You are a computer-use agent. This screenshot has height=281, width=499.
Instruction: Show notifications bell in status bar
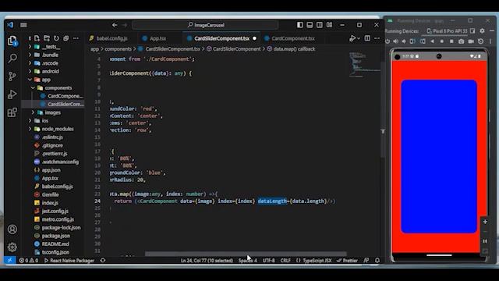[x=377, y=260]
